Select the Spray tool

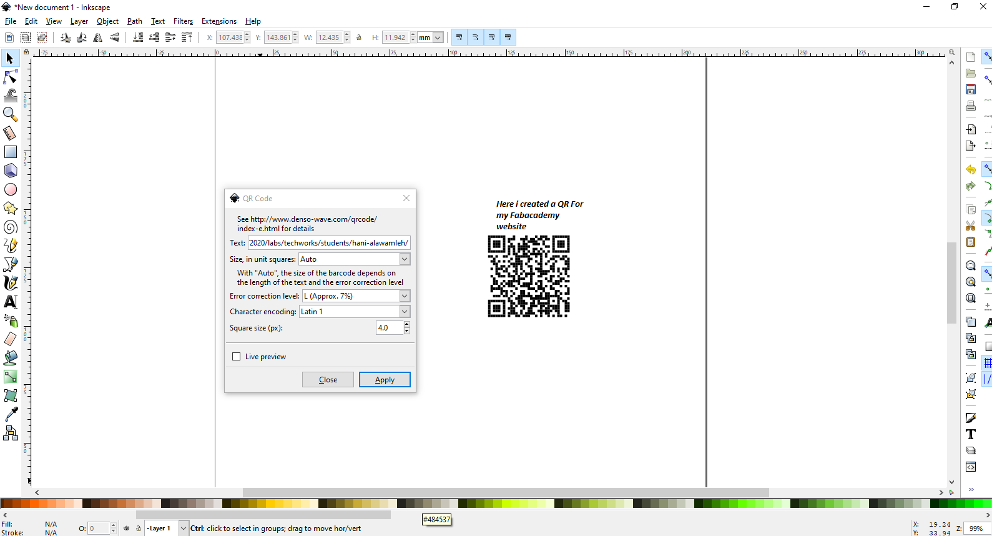pos(10,320)
